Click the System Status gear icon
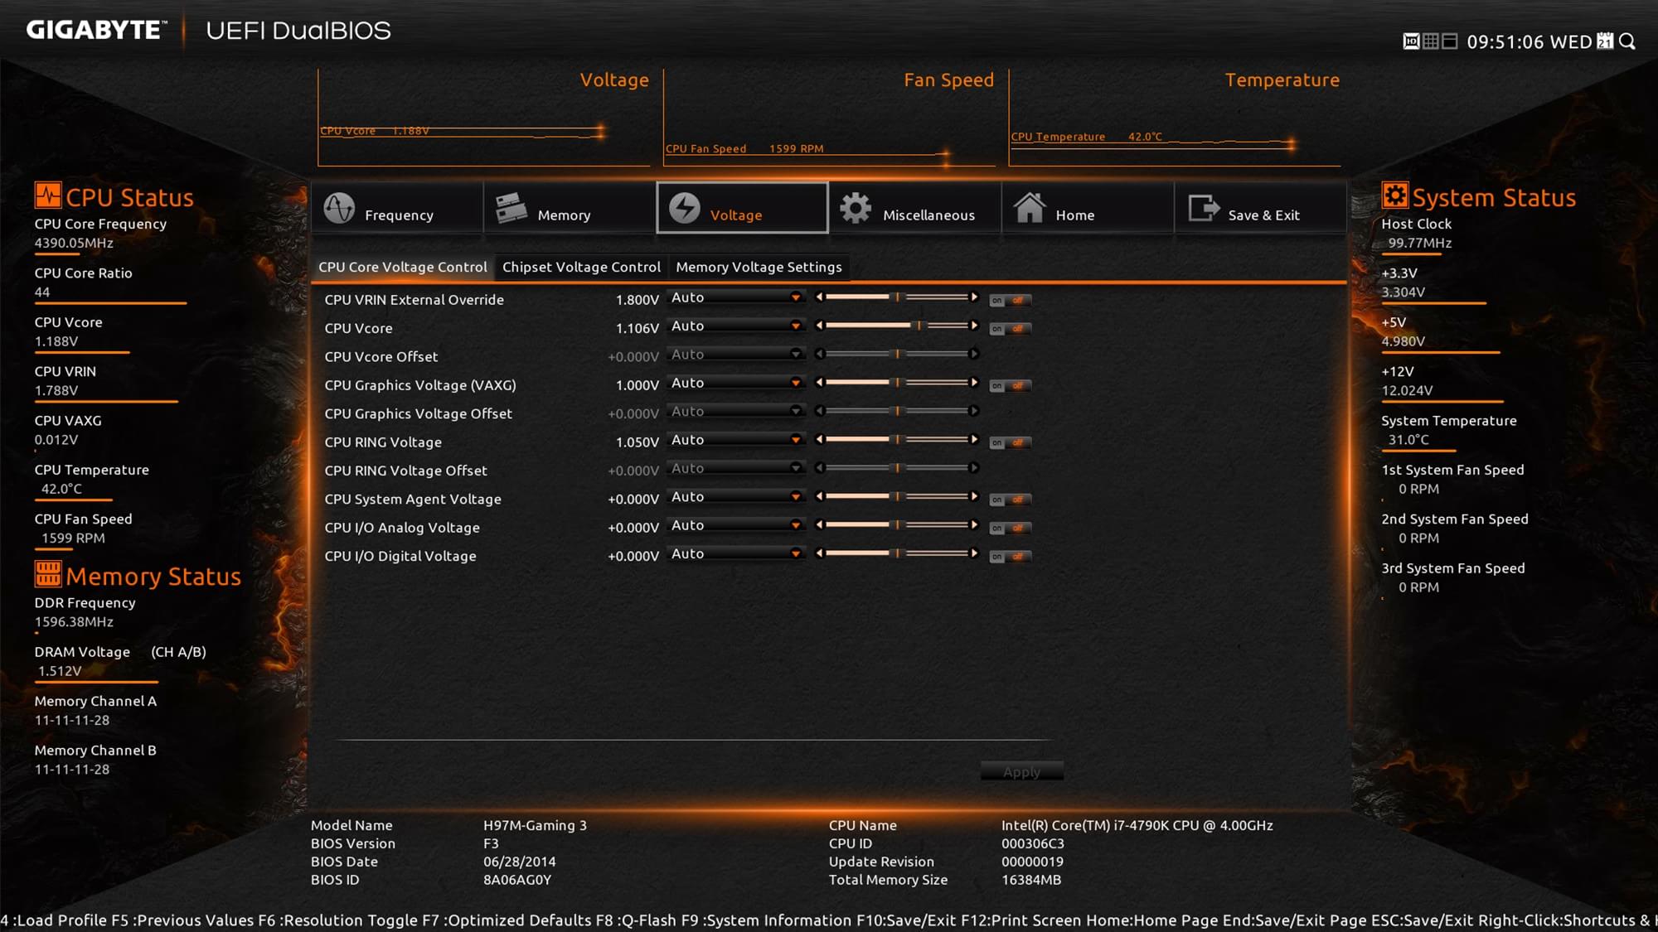The width and height of the screenshot is (1658, 932). pos(1395,196)
